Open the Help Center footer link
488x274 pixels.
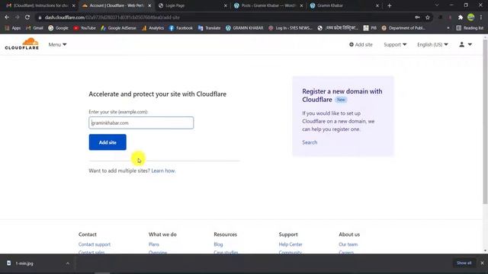coord(291,244)
